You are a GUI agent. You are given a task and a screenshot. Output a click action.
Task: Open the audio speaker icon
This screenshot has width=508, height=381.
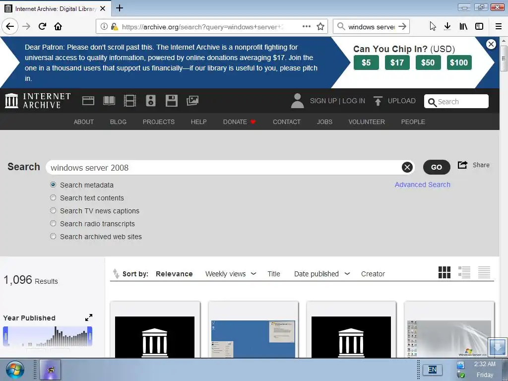(151, 101)
